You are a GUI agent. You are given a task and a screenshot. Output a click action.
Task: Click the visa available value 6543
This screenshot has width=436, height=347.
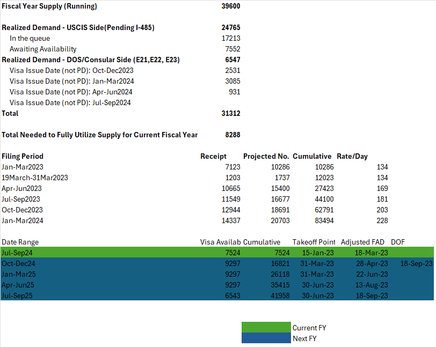point(232,296)
